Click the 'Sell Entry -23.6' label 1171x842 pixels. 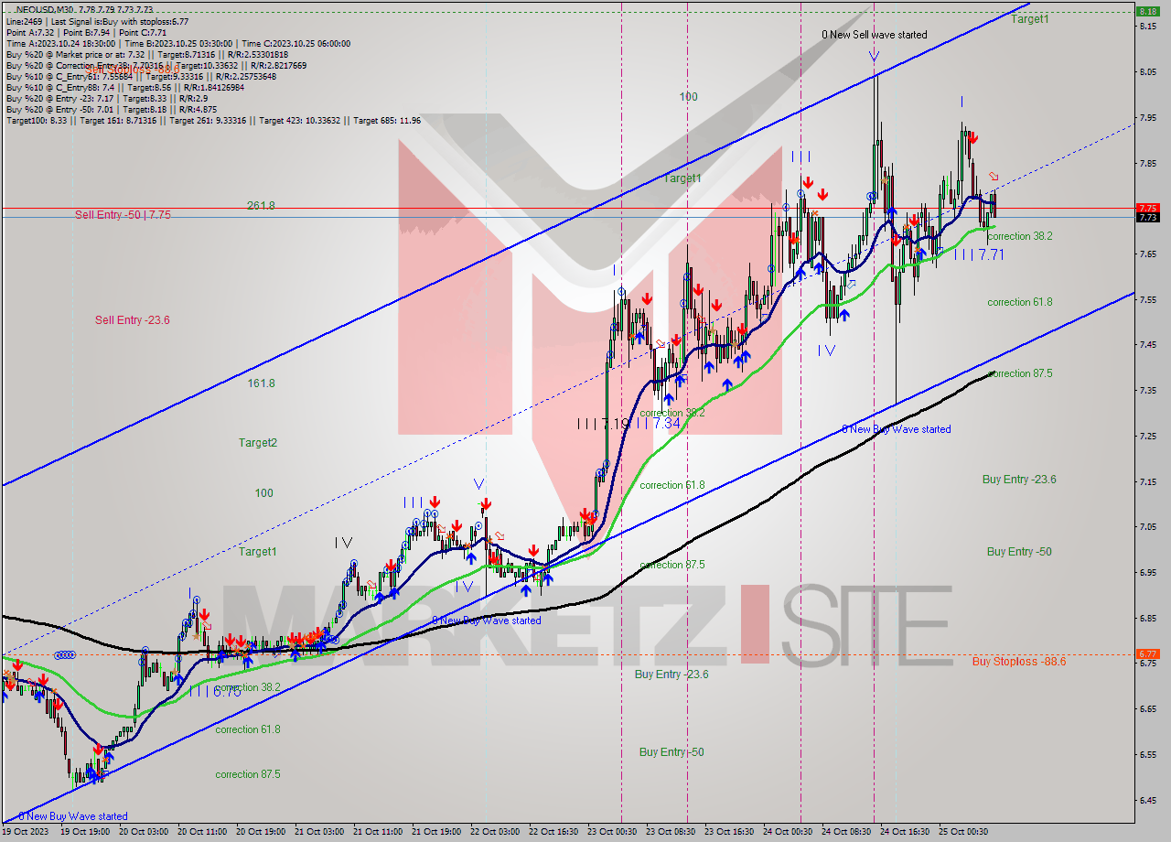pyautogui.click(x=133, y=319)
